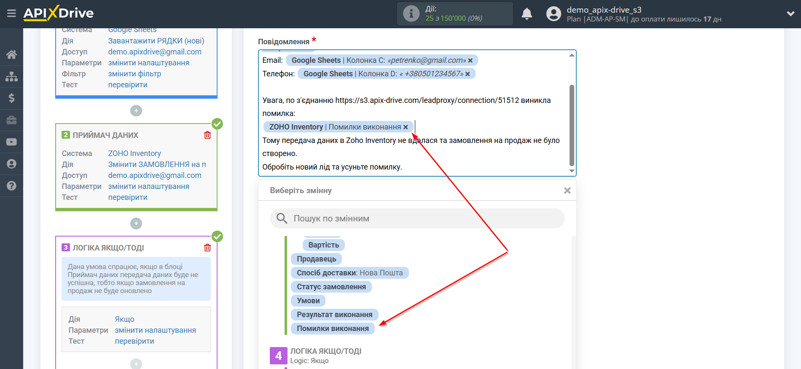Click the ApiX-Drive logo
The width and height of the screenshot is (801, 369).
click(59, 13)
